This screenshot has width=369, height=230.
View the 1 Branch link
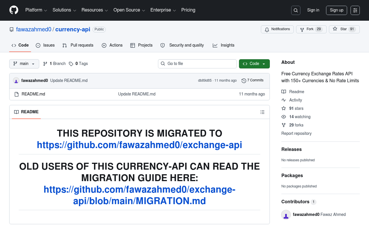(54, 64)
